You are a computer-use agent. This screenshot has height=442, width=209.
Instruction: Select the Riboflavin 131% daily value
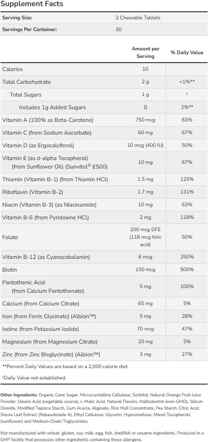pyautogui.click(x=187, y=192)
